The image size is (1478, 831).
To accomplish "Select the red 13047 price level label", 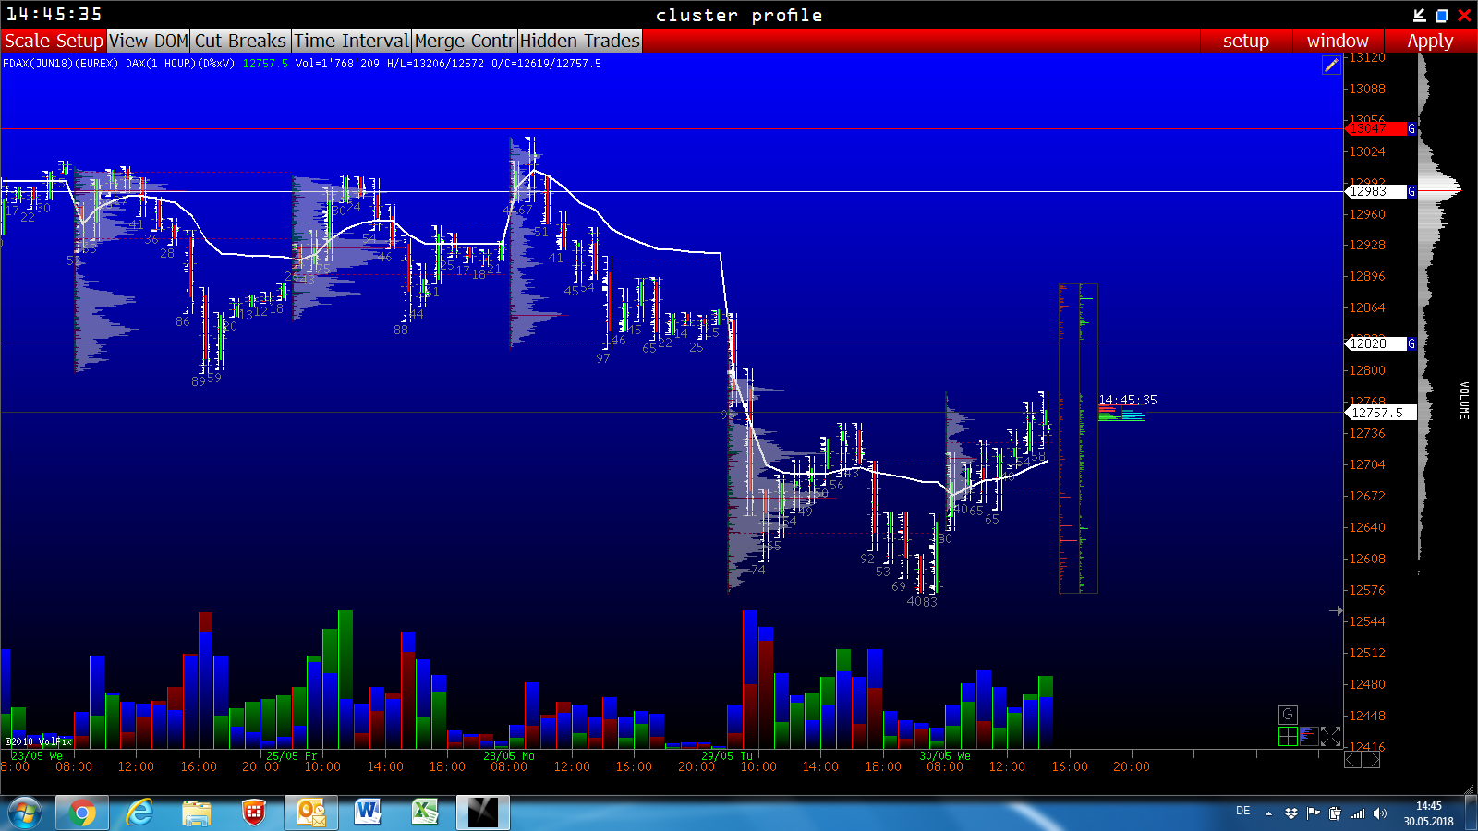I will tap(1377, 128).
